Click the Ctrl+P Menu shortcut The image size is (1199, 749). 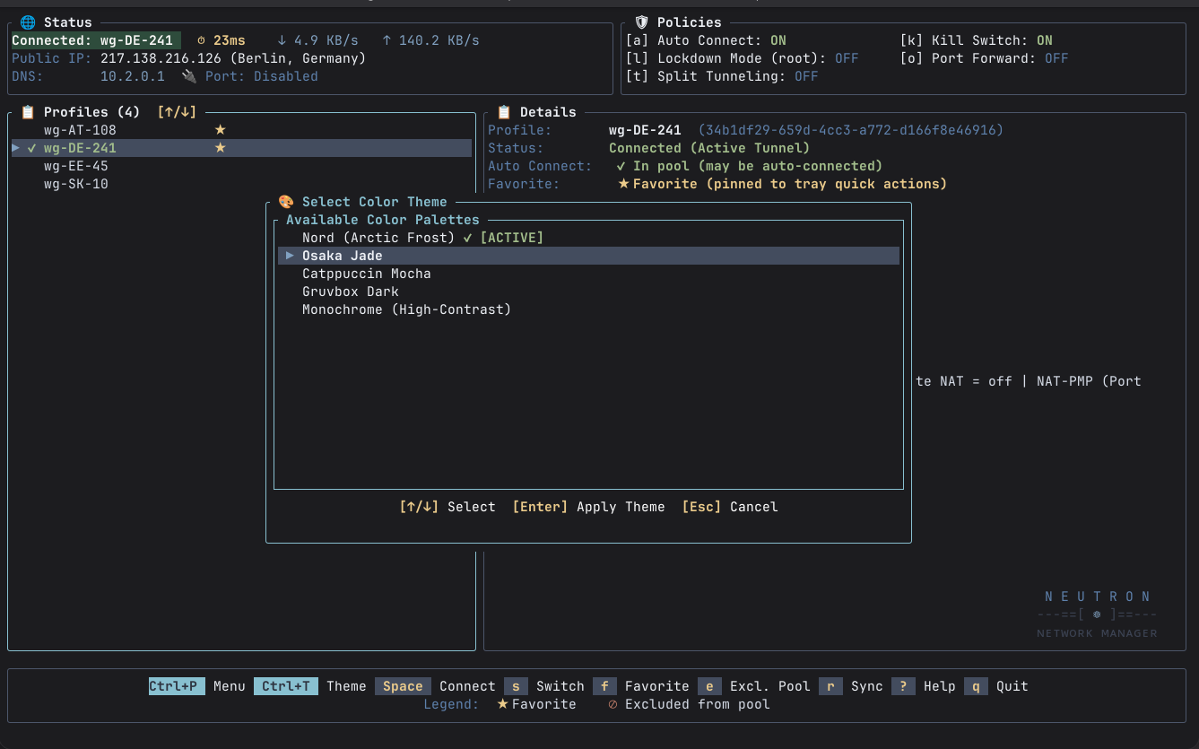coord(197,686)
